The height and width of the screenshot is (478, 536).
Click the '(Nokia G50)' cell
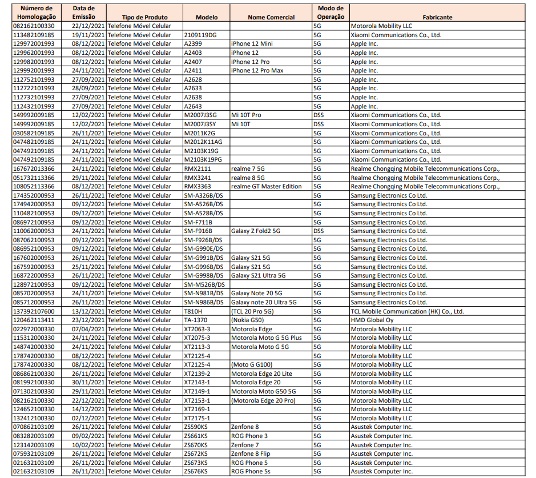[x=271, y=320]
